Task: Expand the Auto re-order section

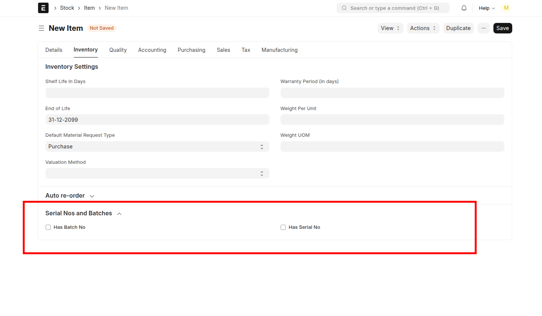Action: pyautogui.click(x=70, y=196)
